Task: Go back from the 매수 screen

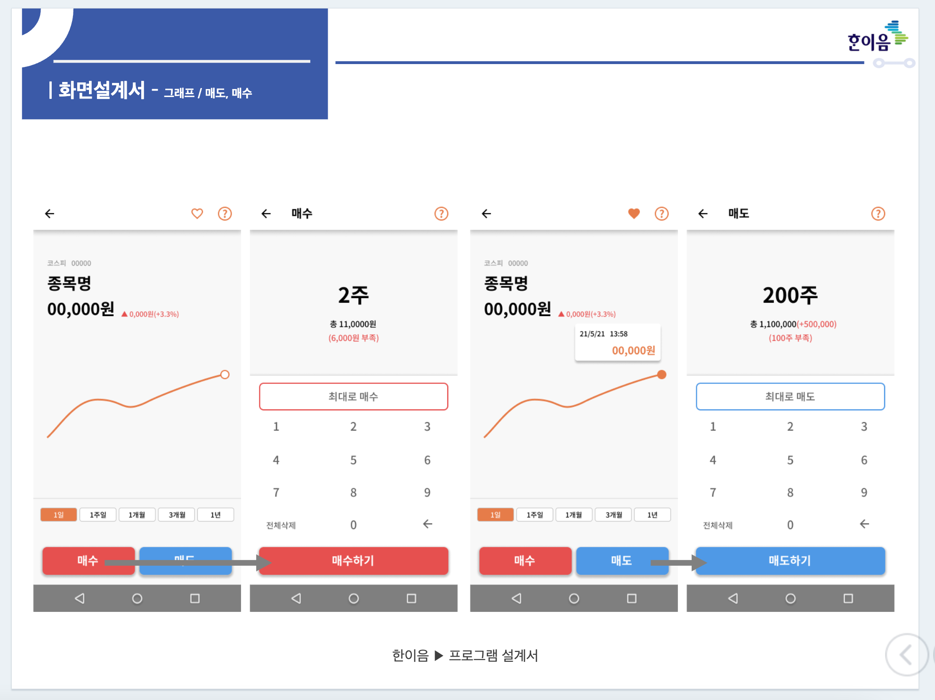Action: (266, 214)
